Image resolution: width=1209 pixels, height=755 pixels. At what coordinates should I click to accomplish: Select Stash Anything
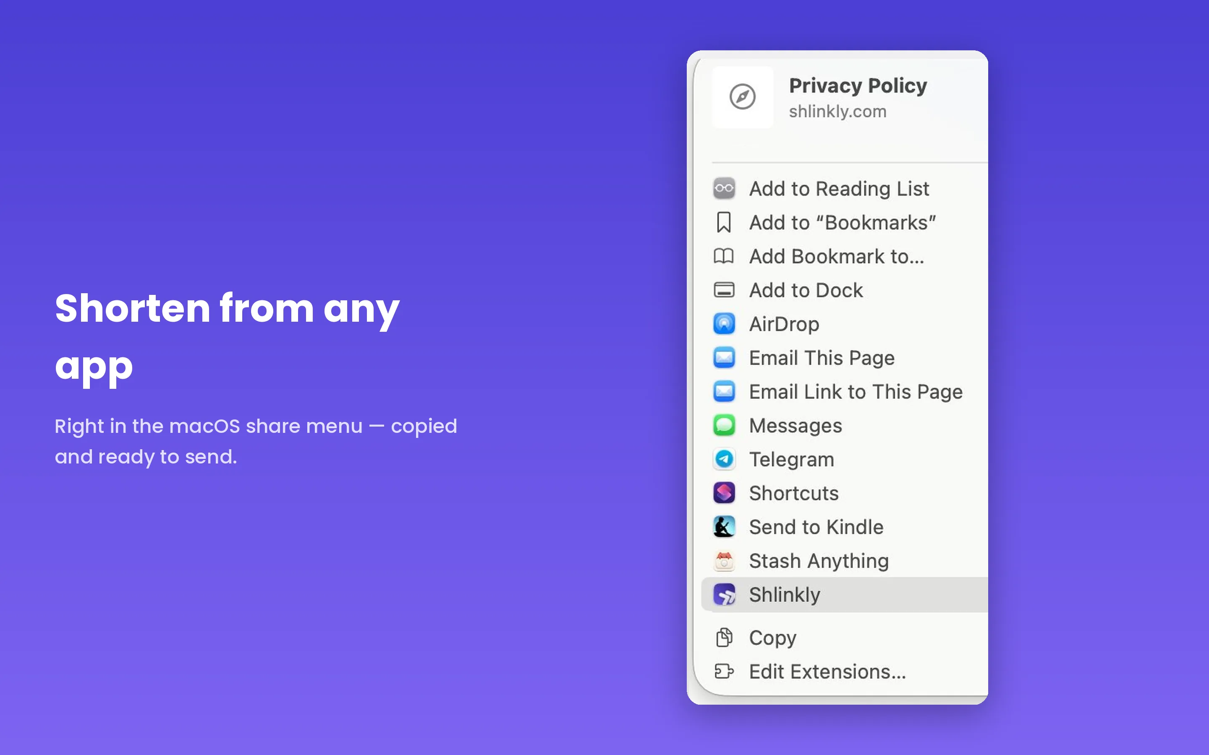pos(844,561)
